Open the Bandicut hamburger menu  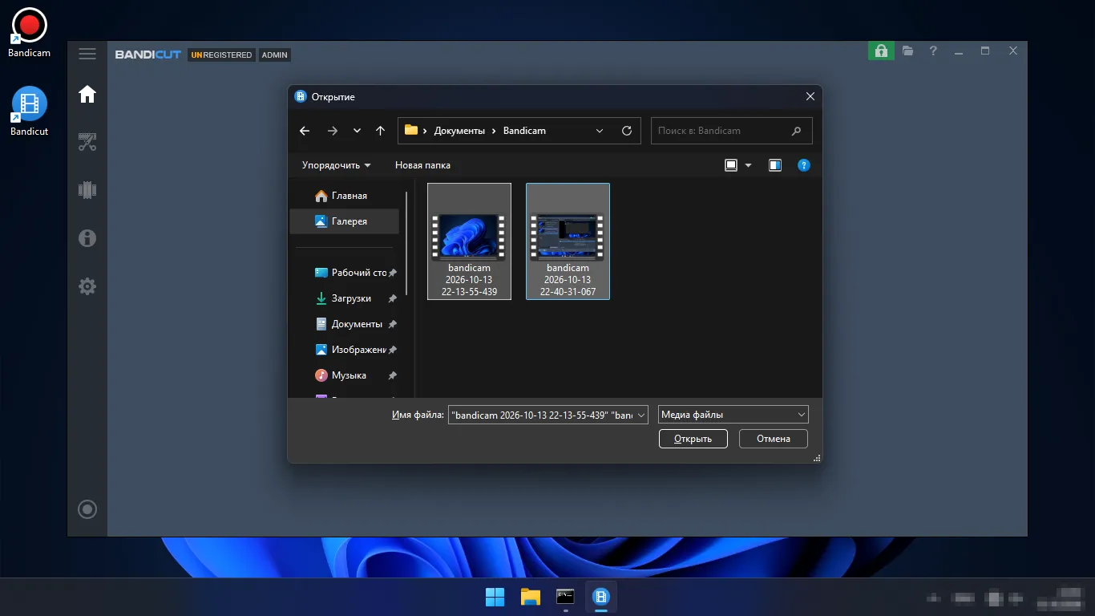point(87,54)
